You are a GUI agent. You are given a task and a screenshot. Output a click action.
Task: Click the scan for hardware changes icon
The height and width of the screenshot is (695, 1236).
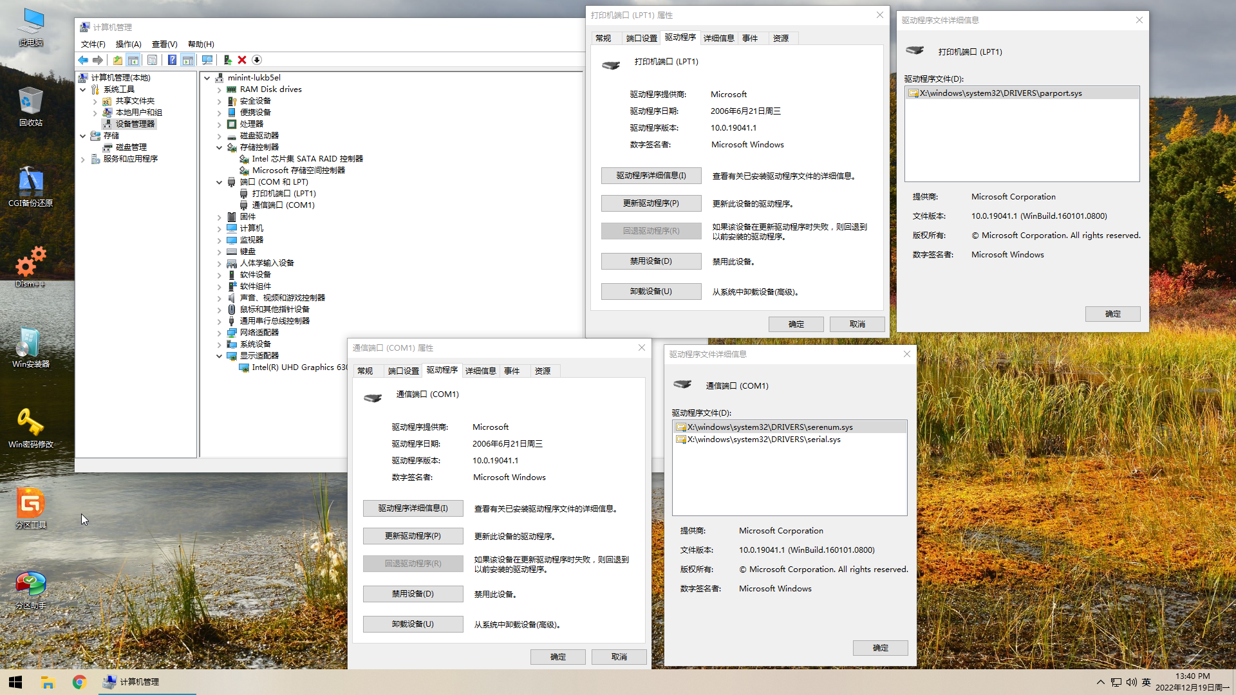(x=207, y=60)
